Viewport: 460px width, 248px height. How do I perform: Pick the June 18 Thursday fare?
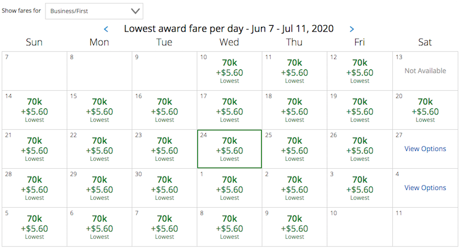tap(294, 110)
